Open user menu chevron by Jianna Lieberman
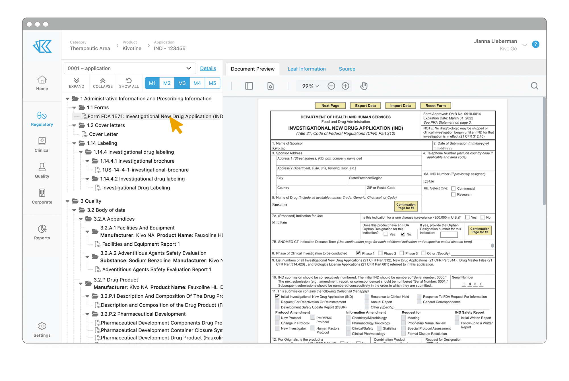The image size is (569, 381). 524,45
